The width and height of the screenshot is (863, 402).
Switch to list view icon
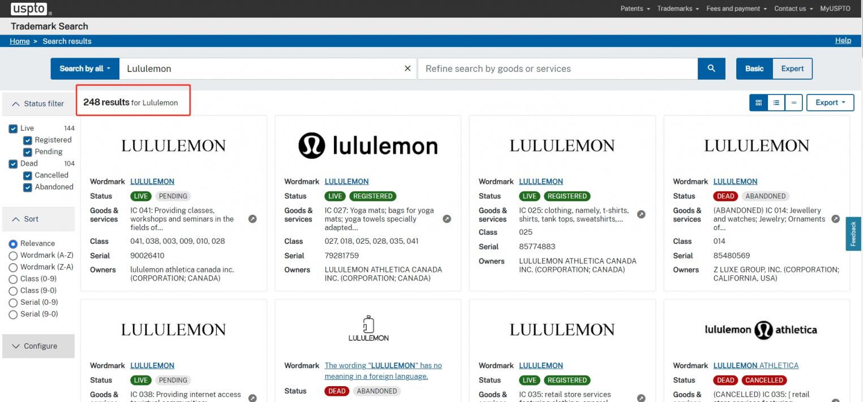[x=776, y=103]
